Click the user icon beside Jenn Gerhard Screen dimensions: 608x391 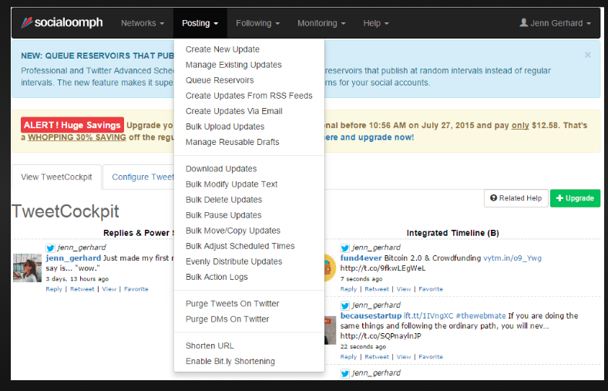(523, 23)
